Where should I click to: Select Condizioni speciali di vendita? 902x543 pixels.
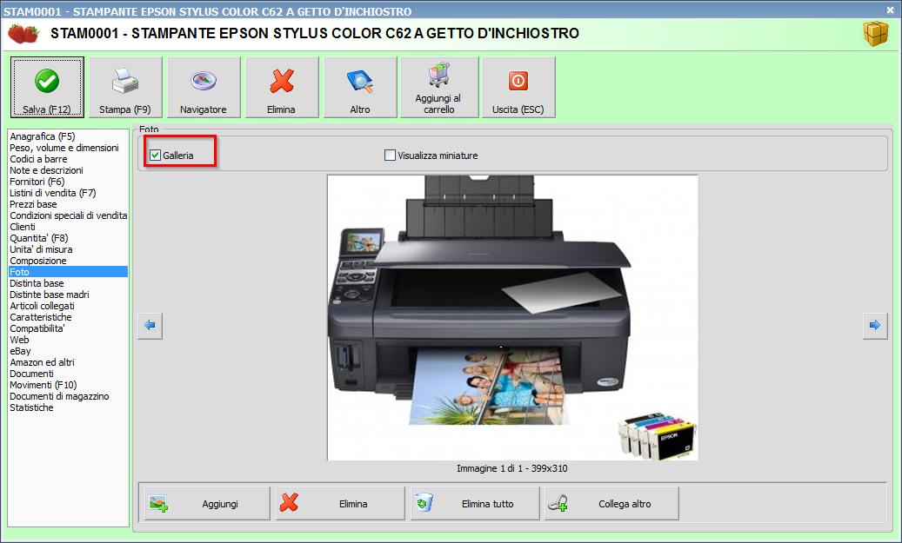pyautogui.click(x=69, y=215)
